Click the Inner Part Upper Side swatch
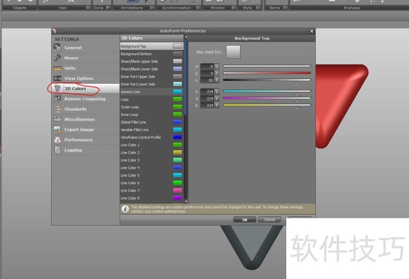The height and width of the screenshot is (279, 409). [x=177, y=77]
